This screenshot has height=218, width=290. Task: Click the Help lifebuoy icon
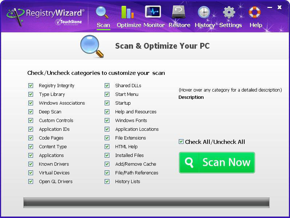point(254,12)
